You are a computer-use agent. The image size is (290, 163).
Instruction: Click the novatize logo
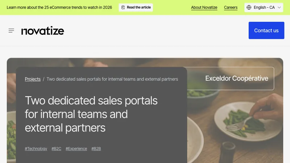43,31
